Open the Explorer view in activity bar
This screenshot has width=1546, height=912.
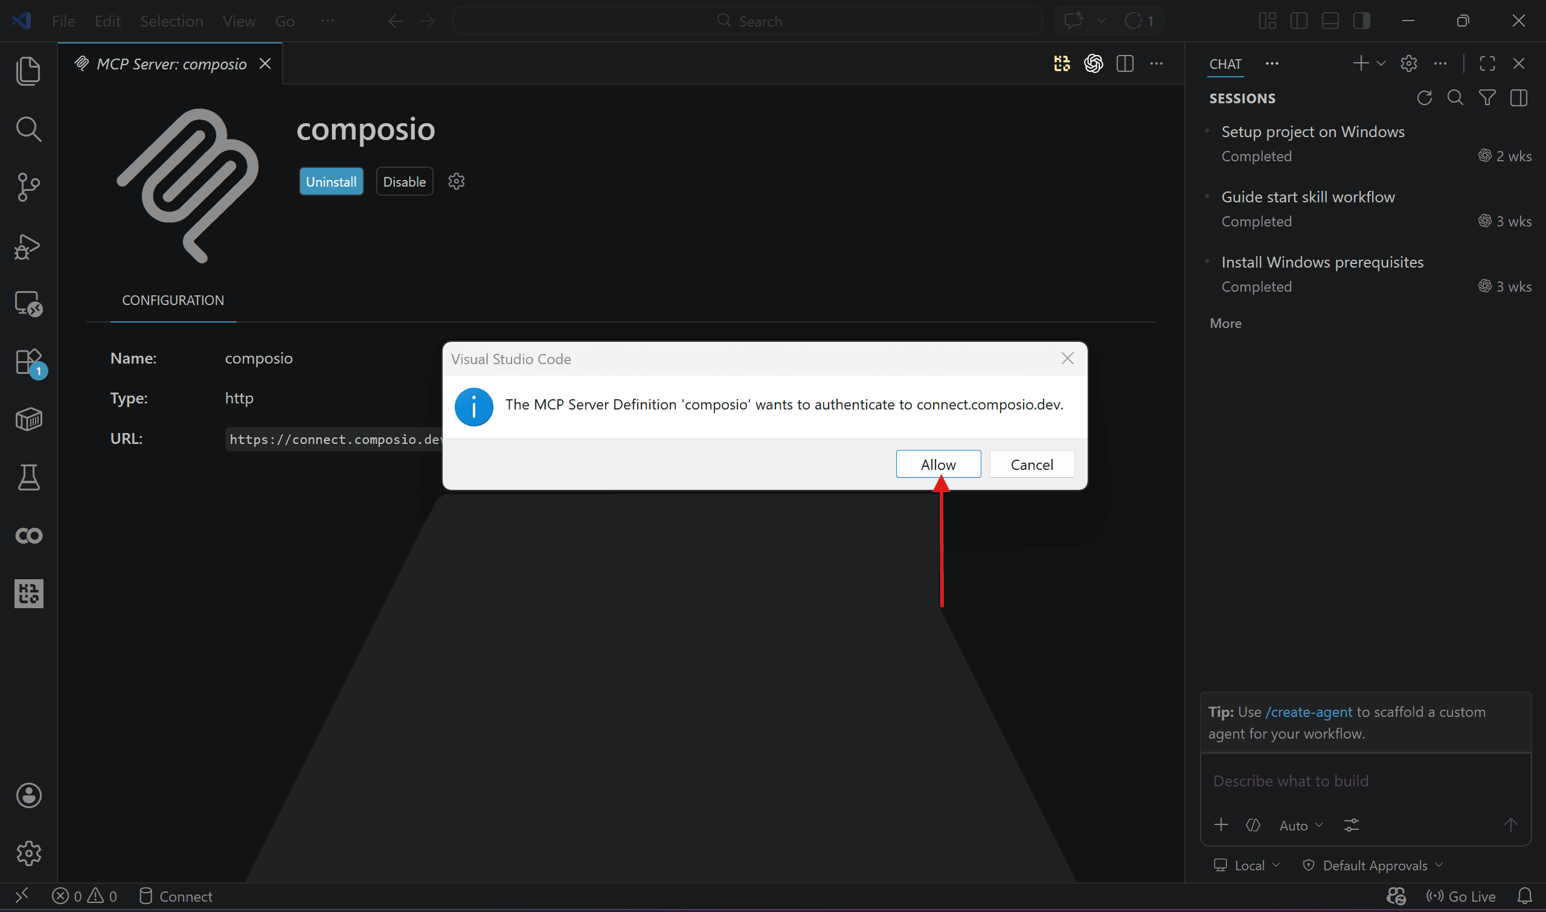pyautogui.click(x=28, y=71)
